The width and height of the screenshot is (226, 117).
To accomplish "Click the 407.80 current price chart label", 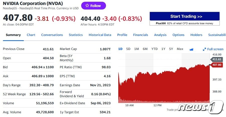I will click(216, 65).
